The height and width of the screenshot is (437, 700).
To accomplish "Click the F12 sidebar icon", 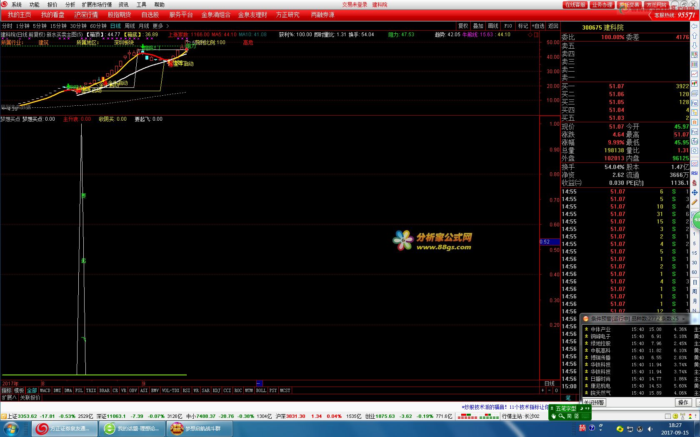I will 695,132.
